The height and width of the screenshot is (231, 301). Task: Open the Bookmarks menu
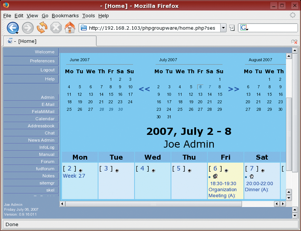pyautogui.click(x=65, y=16)
